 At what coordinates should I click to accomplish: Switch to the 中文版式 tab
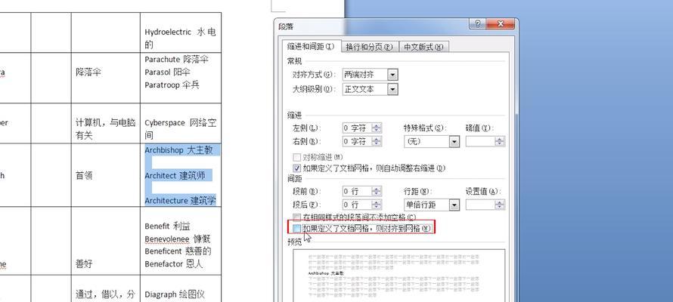423,47
